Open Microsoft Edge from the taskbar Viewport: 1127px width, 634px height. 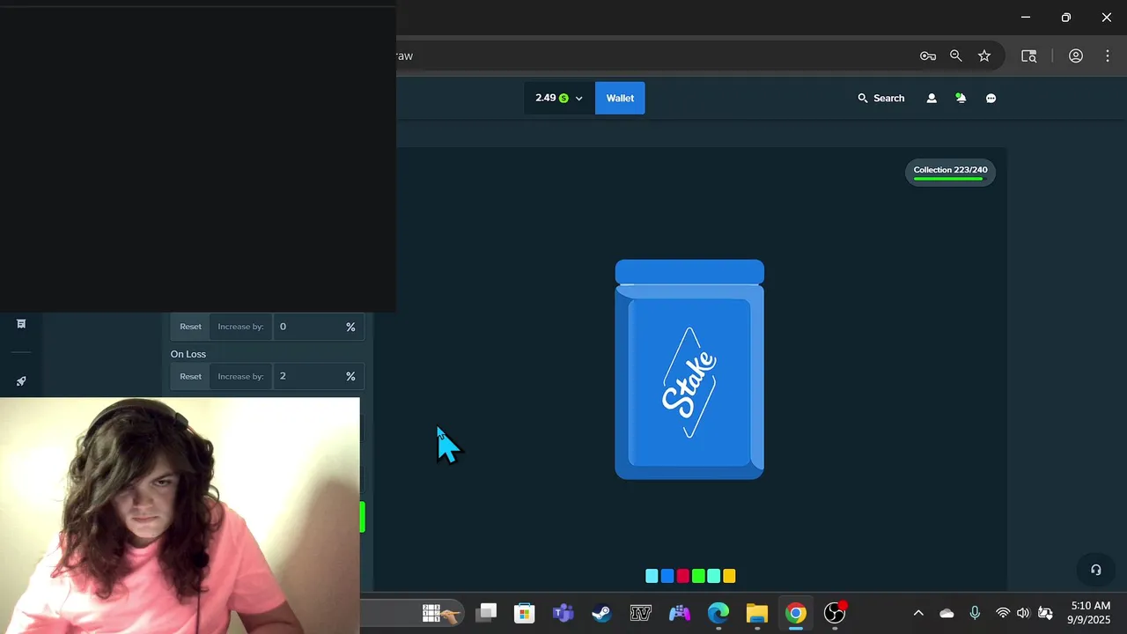pyautogui.click(x=718, y=613)
